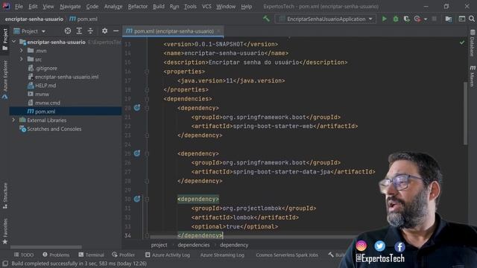
Task: Click encriptar-senha-usuario in navigation bar
Action: (34, 19)
